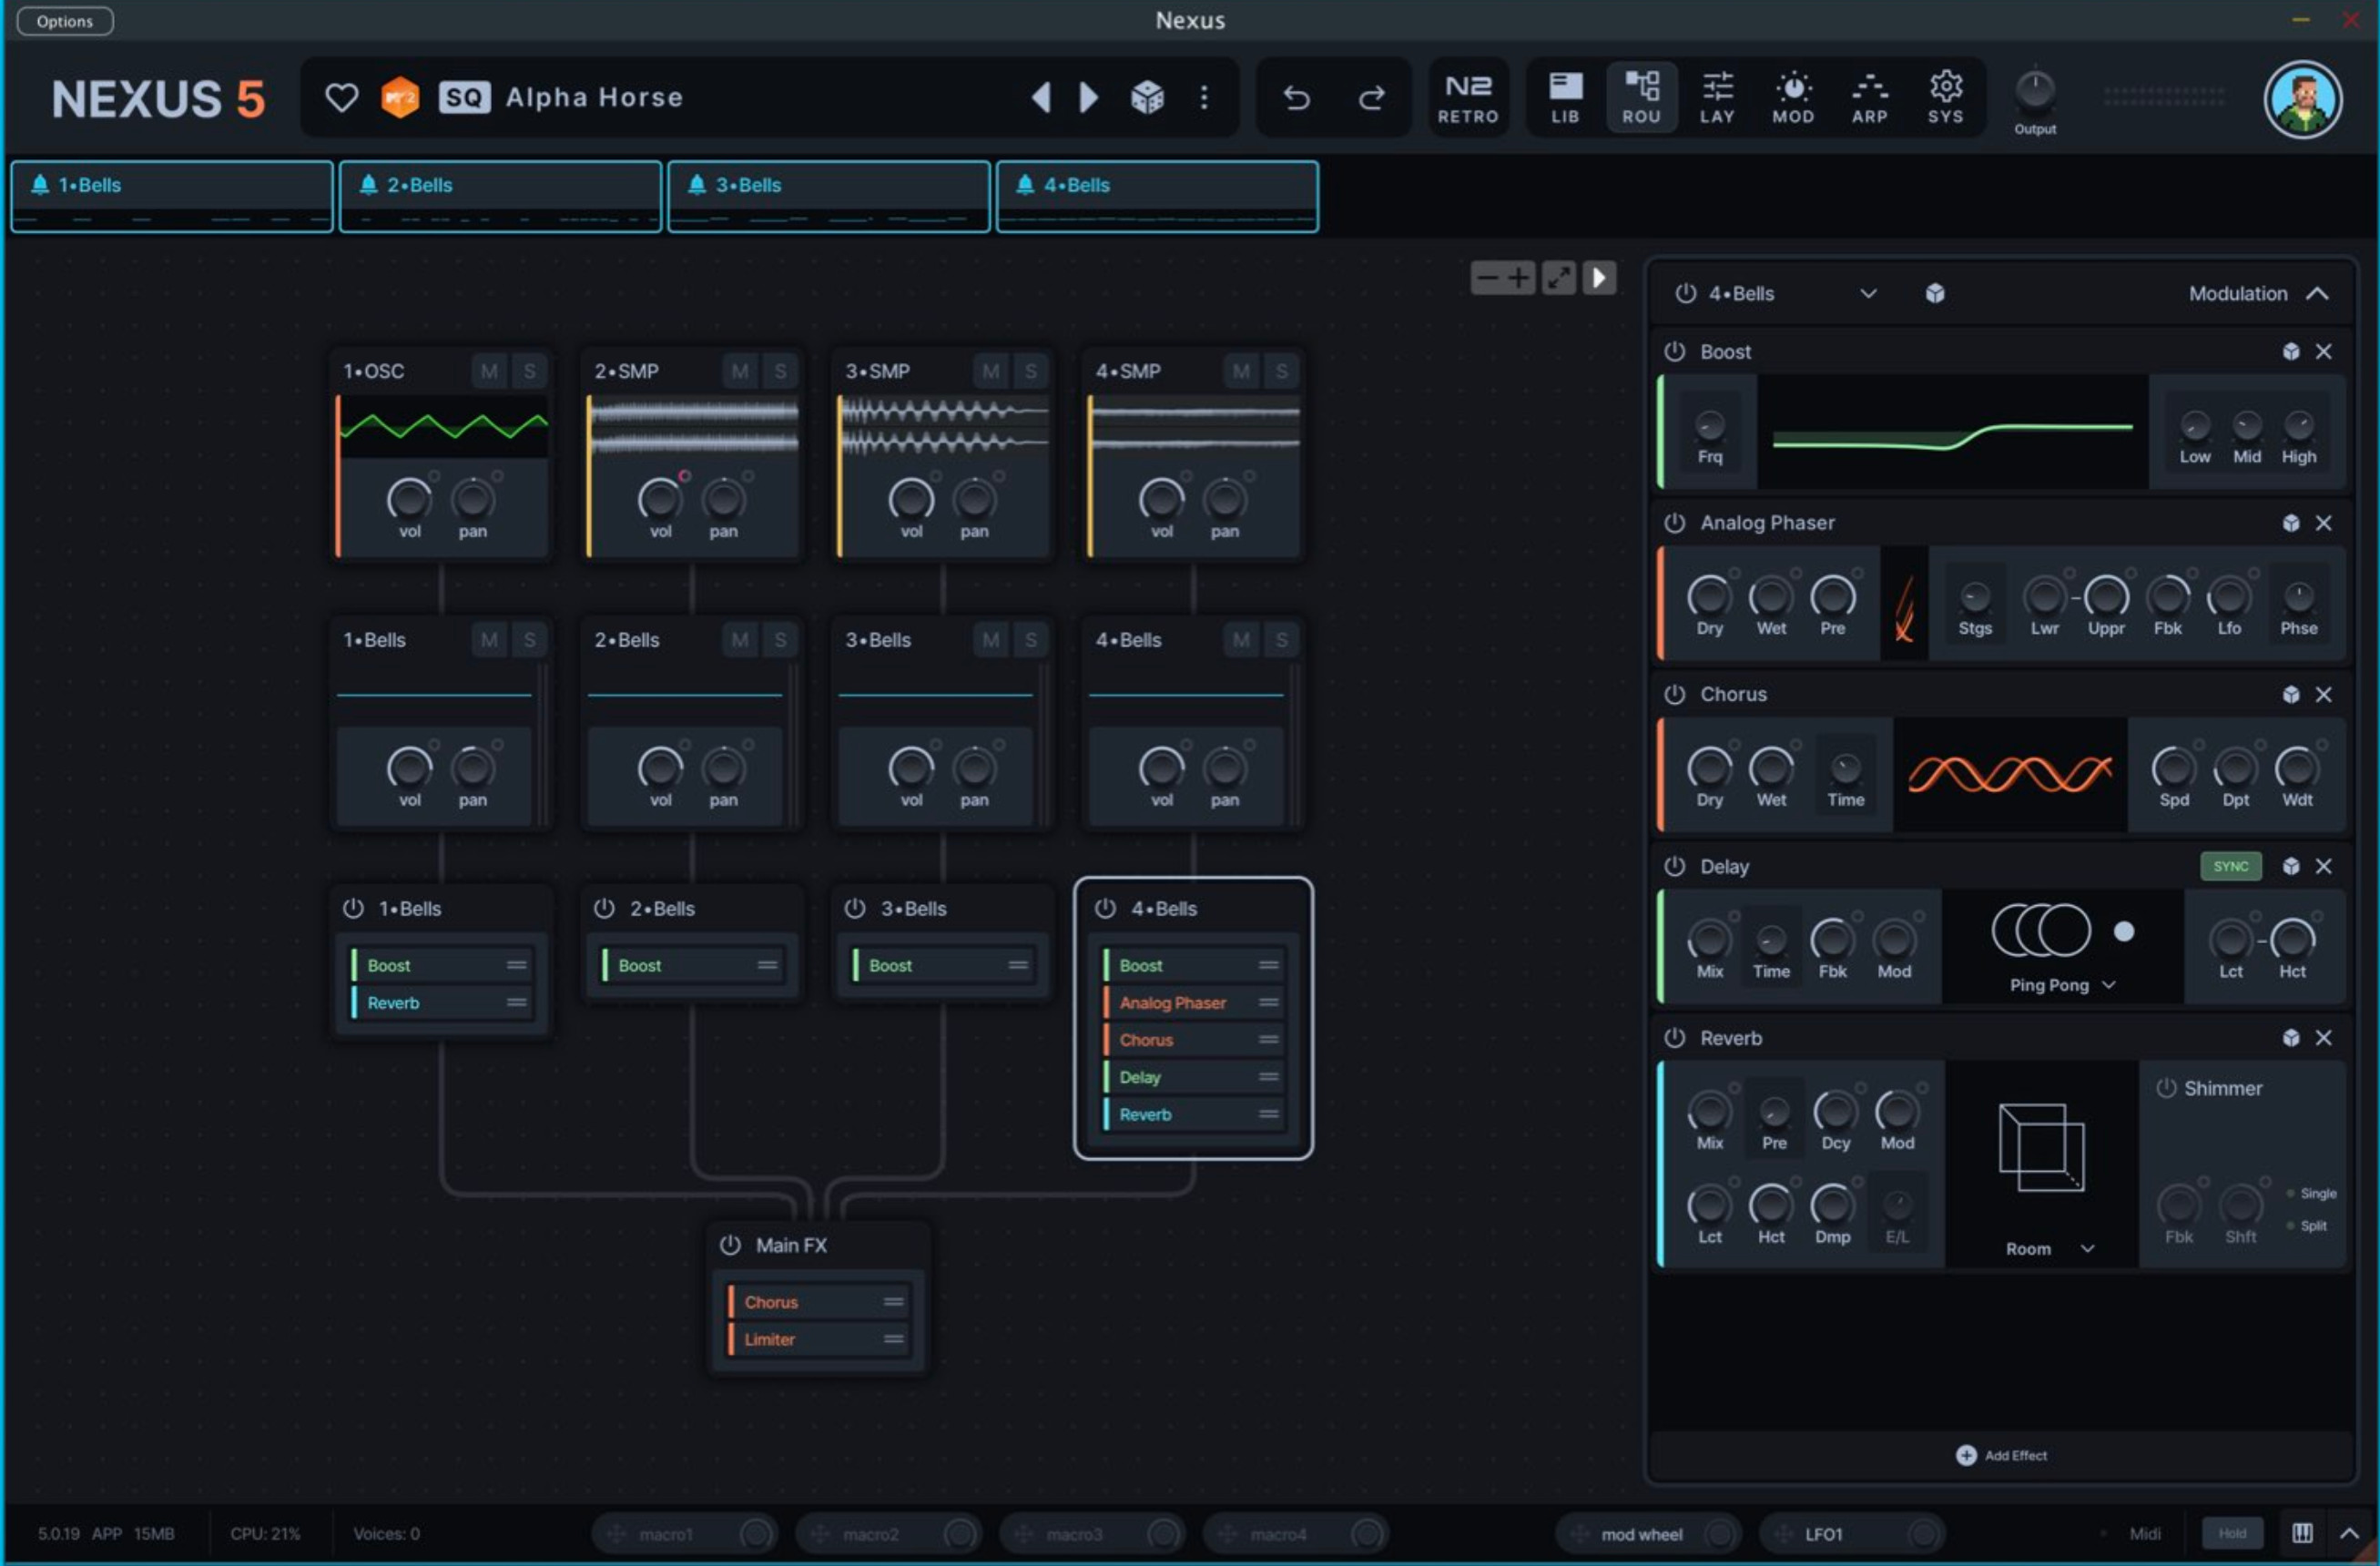Mute the 3•SMP module
The height and width of the screenshot is (1566, 2380).
click(x=991, y=371)
